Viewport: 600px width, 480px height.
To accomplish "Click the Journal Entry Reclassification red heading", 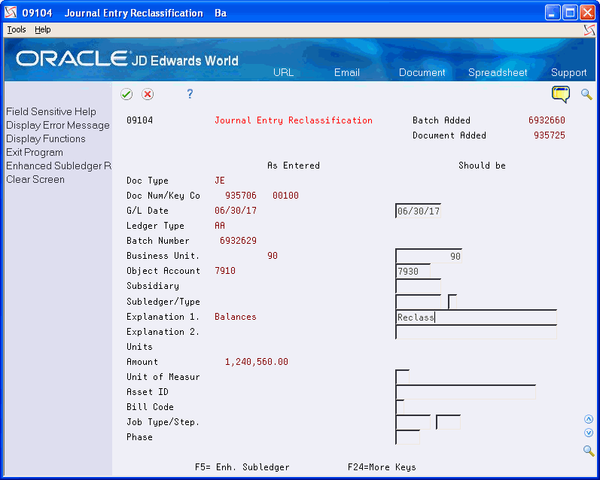I will [x=293, y=120].
